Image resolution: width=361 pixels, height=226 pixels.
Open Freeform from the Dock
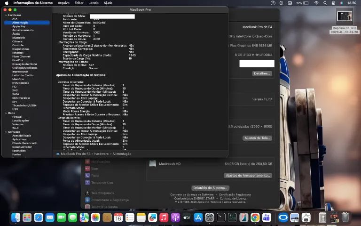click(x=152, y=218)
